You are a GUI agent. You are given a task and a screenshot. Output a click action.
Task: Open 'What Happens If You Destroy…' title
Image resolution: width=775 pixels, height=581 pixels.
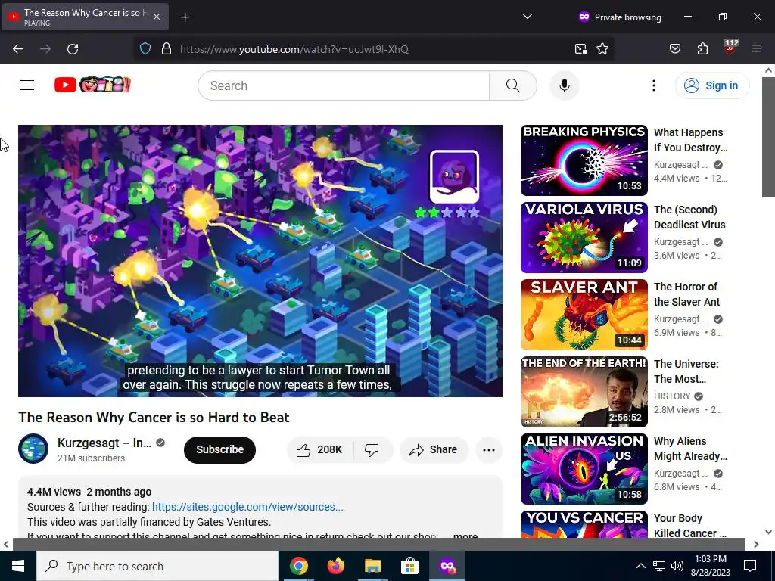[x=690, y=140]
